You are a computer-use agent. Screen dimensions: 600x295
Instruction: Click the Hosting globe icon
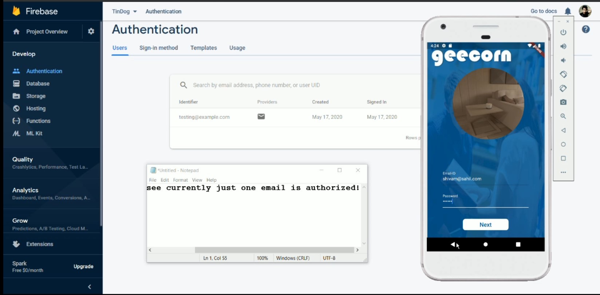point(16,108)
